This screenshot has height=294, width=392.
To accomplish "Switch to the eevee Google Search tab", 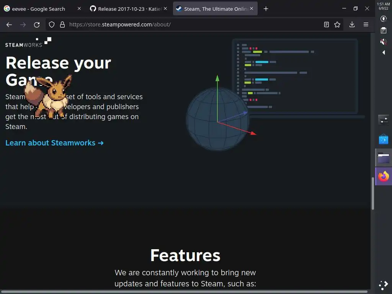I will click(x=39, y=9).
